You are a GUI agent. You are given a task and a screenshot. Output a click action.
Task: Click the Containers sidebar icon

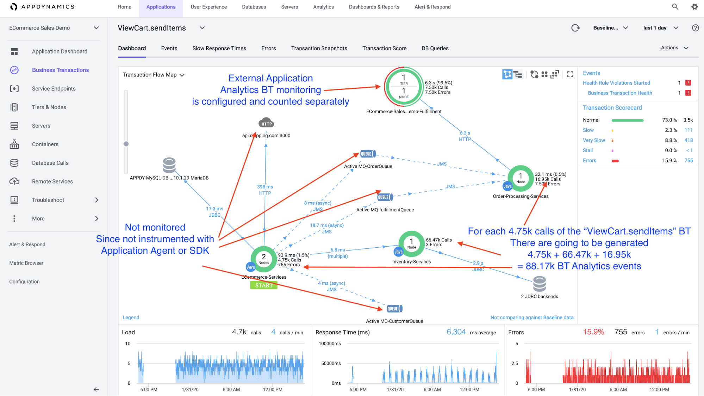(x=14, y=144)
